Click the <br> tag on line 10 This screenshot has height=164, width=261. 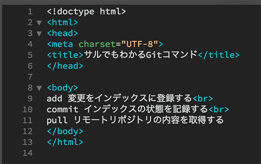219,110
